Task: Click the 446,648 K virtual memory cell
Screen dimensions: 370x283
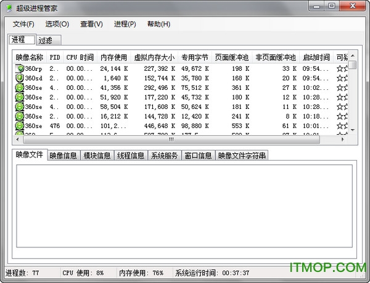Action: point(160,126)
